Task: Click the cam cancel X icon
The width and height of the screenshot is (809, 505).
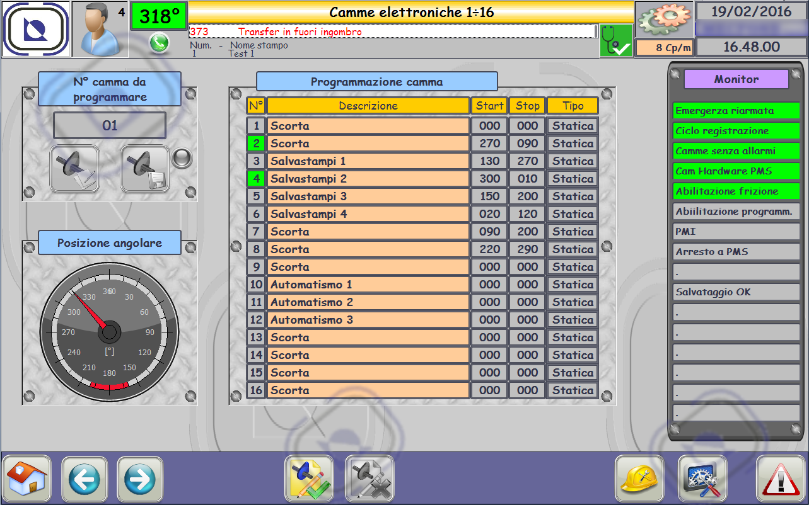Action: (370, 479)
